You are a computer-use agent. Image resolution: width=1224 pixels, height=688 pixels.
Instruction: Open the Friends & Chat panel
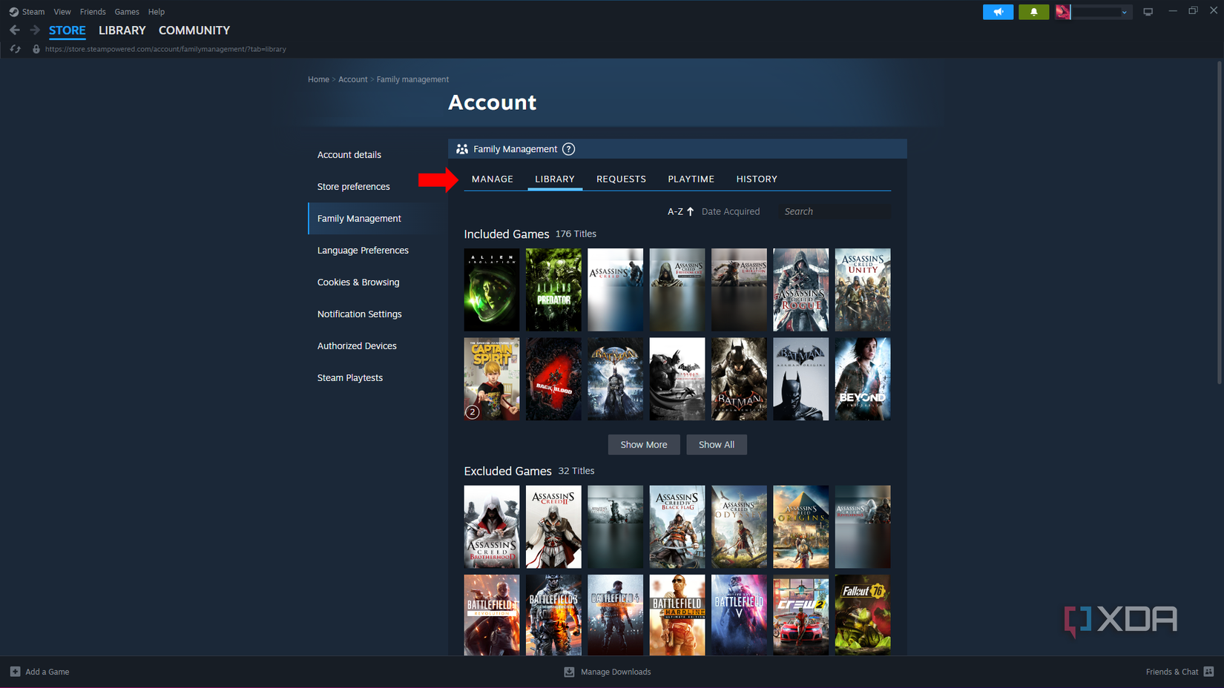[1179, 672]
